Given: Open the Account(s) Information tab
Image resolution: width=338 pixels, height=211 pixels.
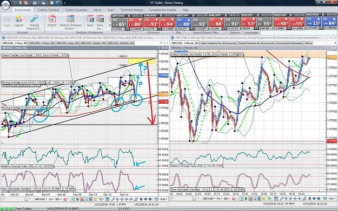Looking at the screenshot, I should pyautogui.click(x=290, y=43).
